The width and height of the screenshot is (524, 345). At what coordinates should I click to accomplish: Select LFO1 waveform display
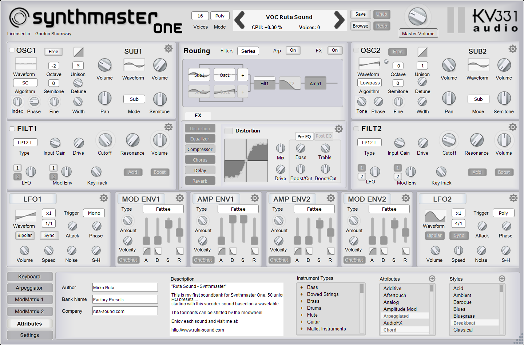pos(25,216)
